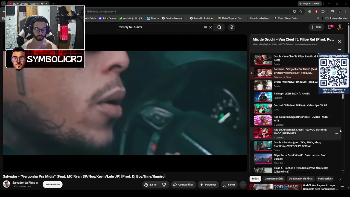This screenshot has width=350, height=197.
Task: Open the Creative Monkey bookmark
Action: point(174,18)
